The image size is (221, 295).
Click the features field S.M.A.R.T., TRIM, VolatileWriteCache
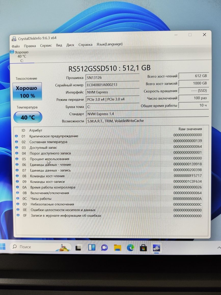[x=147, y=121]
